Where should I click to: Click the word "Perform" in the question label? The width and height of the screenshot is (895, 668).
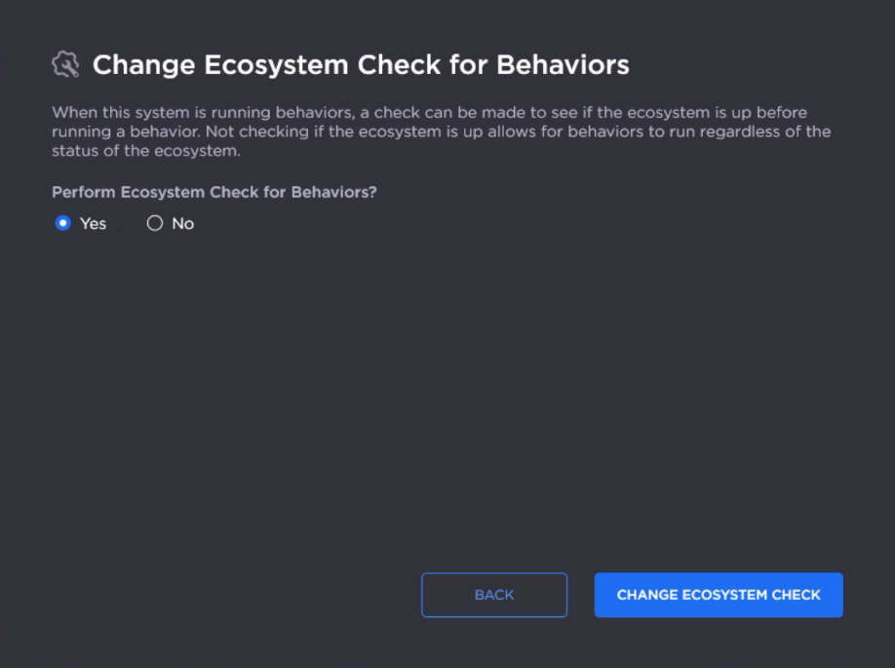[x=83, y=192]
